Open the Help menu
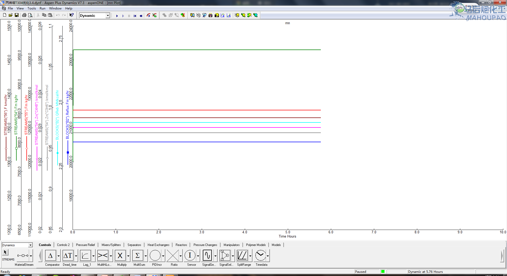 pyautogui.click(x=69, y=8)
